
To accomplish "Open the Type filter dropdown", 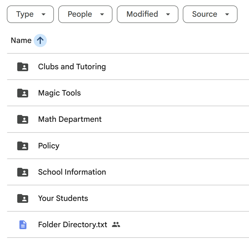I will 30,14.
